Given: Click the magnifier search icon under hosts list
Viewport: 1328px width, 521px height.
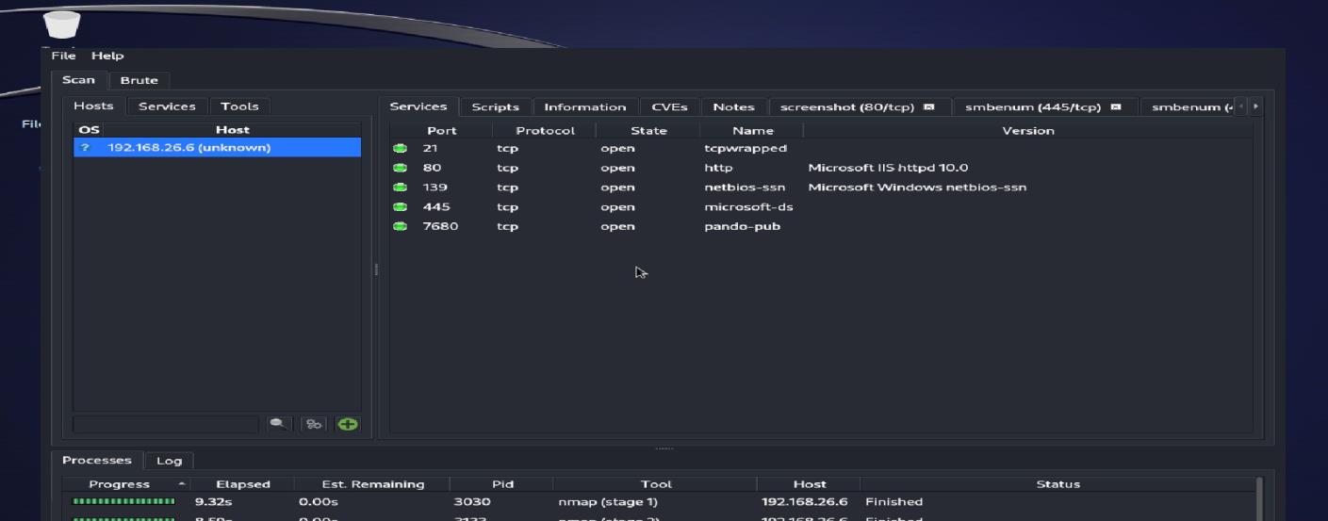Looking at the screenshot, I should (x=279, y=424).
